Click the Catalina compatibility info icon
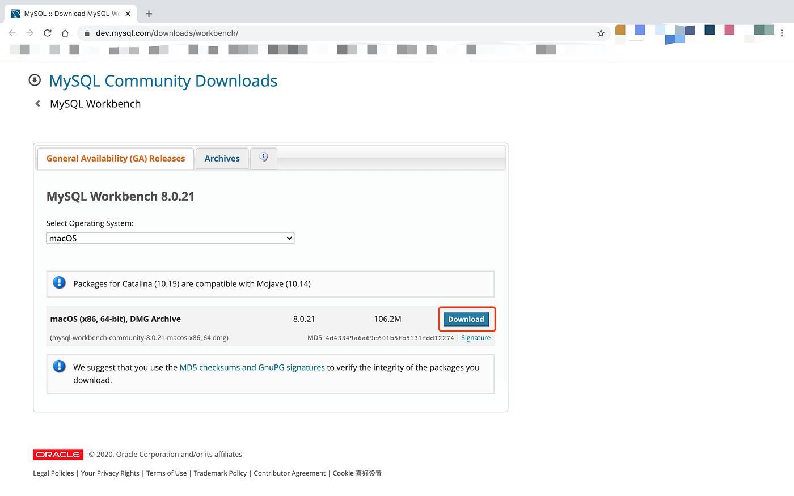This screenshot has height=496, width=794. click(59, 282)
